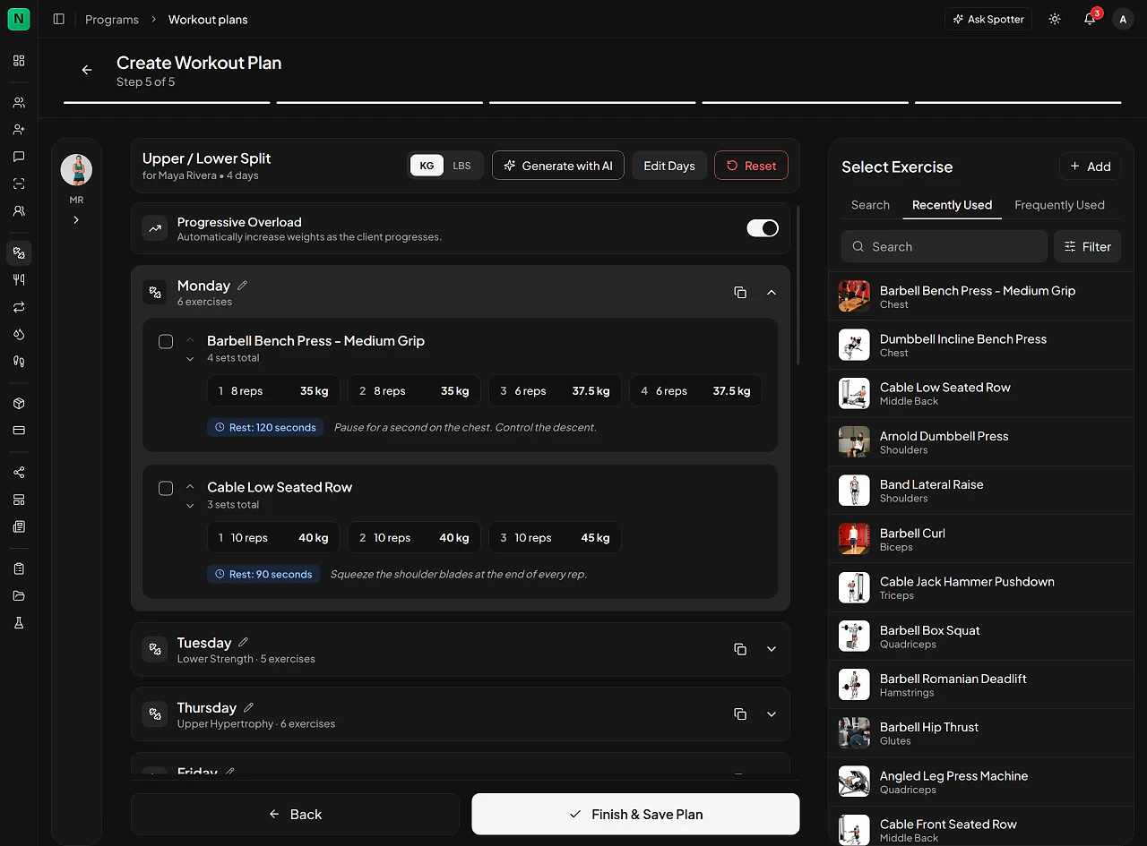Open nutrition fork-and-knife sidebar icon
This screenshot has height=846, width=1147.
pyautogui.click(x=19, y=279)
